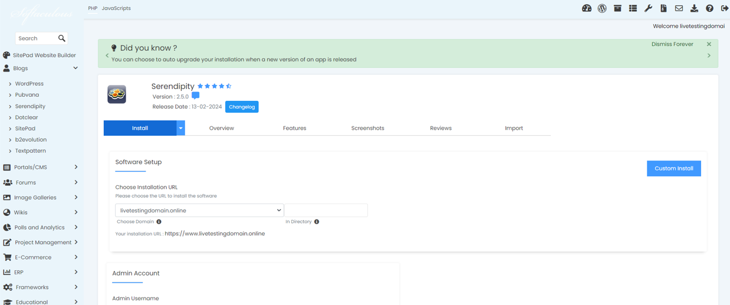Open the control panel dashboard gauge icon
This screenshot has width=730, height=305.
coord(586,8)
